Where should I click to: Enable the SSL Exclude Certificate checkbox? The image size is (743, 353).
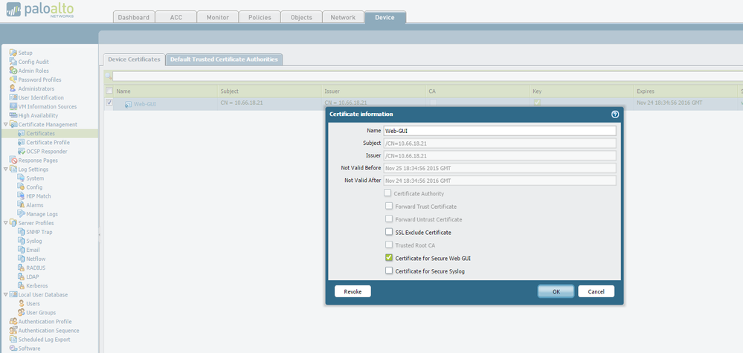pyautogui.click(x=388, y=233)
